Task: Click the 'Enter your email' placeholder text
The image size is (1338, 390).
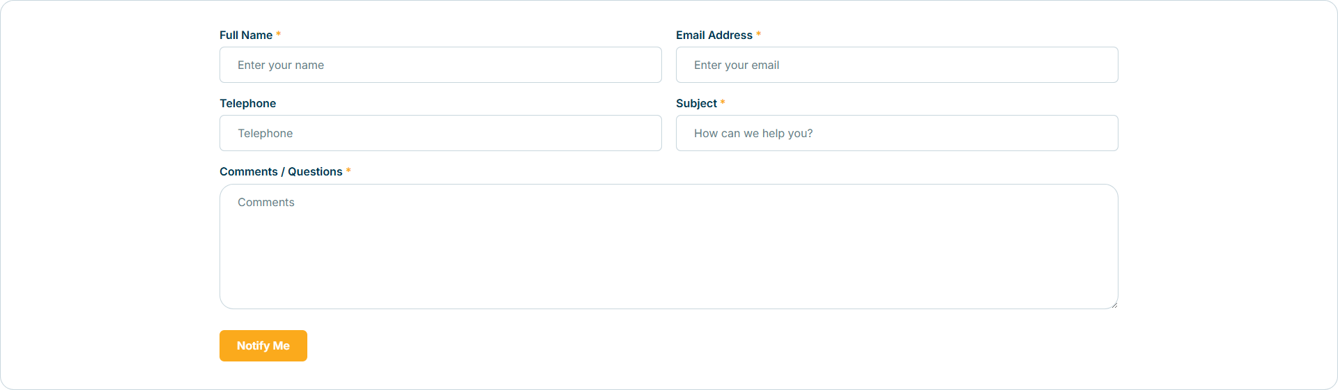Action: (737, 65)
